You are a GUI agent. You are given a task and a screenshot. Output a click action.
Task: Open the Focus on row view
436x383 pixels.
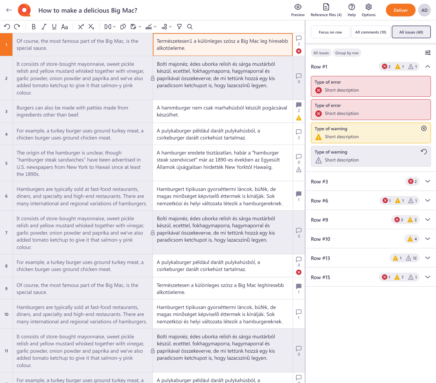[x=330, y=32]
